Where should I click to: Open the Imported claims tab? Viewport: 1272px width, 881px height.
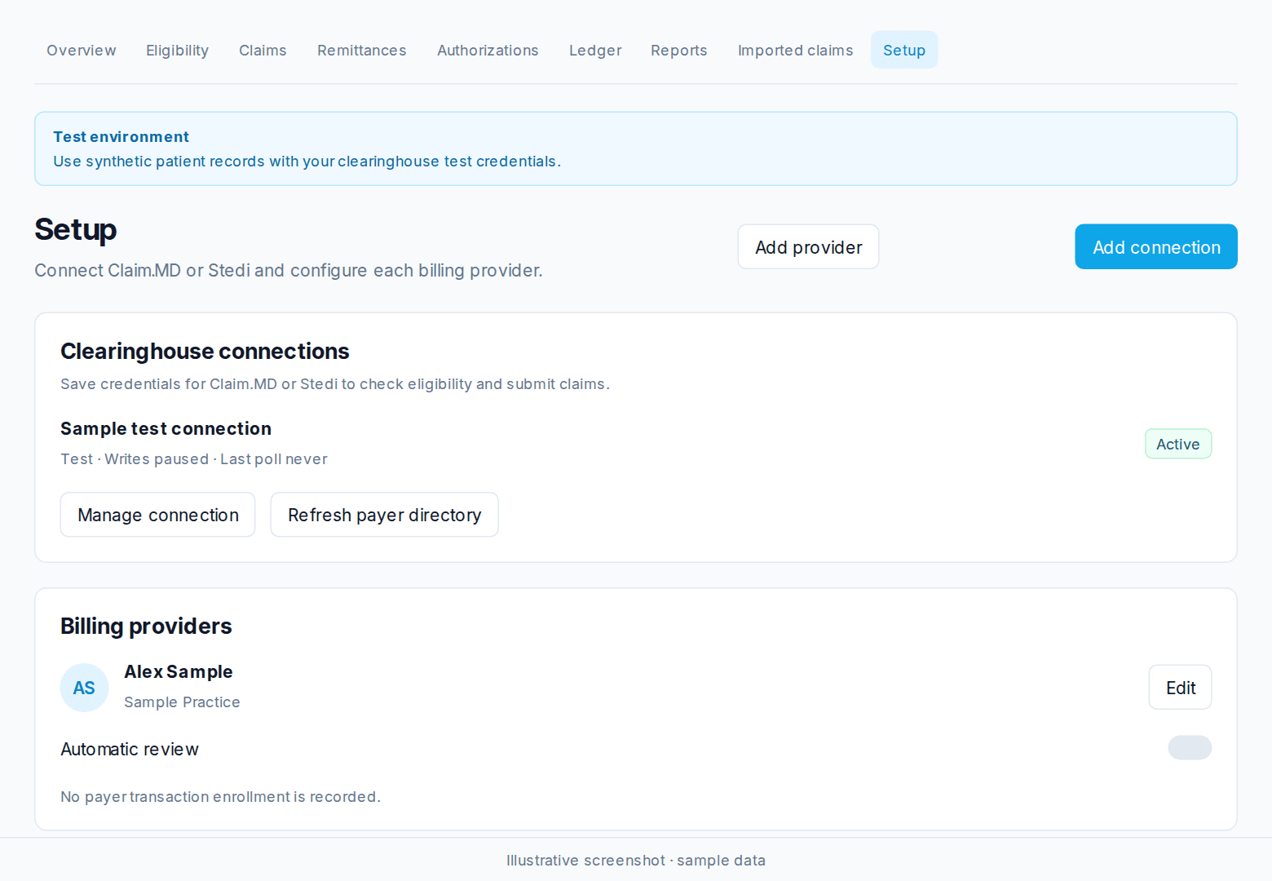coord(795,51)
